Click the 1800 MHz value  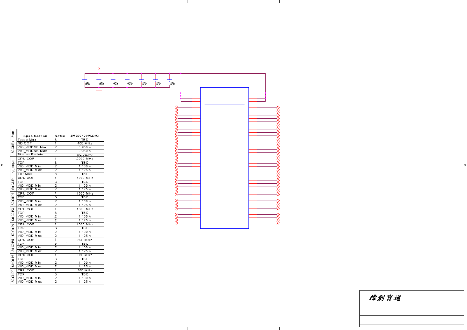point(85,178)
